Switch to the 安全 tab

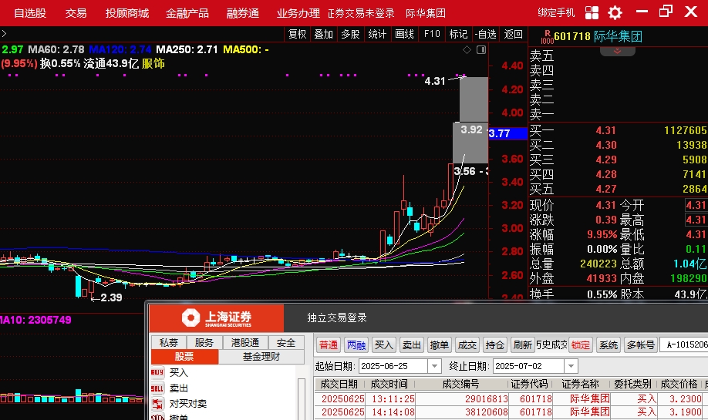tap(286, 342)
